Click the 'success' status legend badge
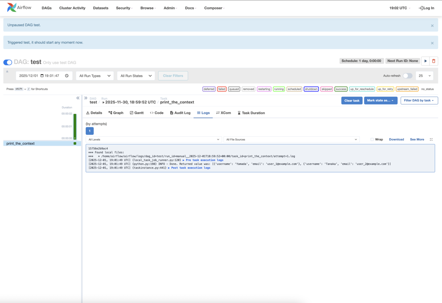Screen dimensions: 442x303 (x=341, y=89)
